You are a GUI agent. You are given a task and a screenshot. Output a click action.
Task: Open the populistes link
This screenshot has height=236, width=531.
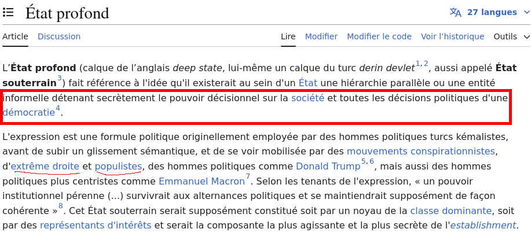pyautogui.click(x=118, y=167)
